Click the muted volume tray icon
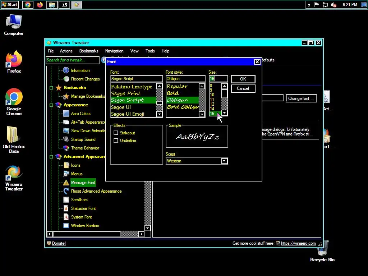368x276 pixels. tap(334, 5)
